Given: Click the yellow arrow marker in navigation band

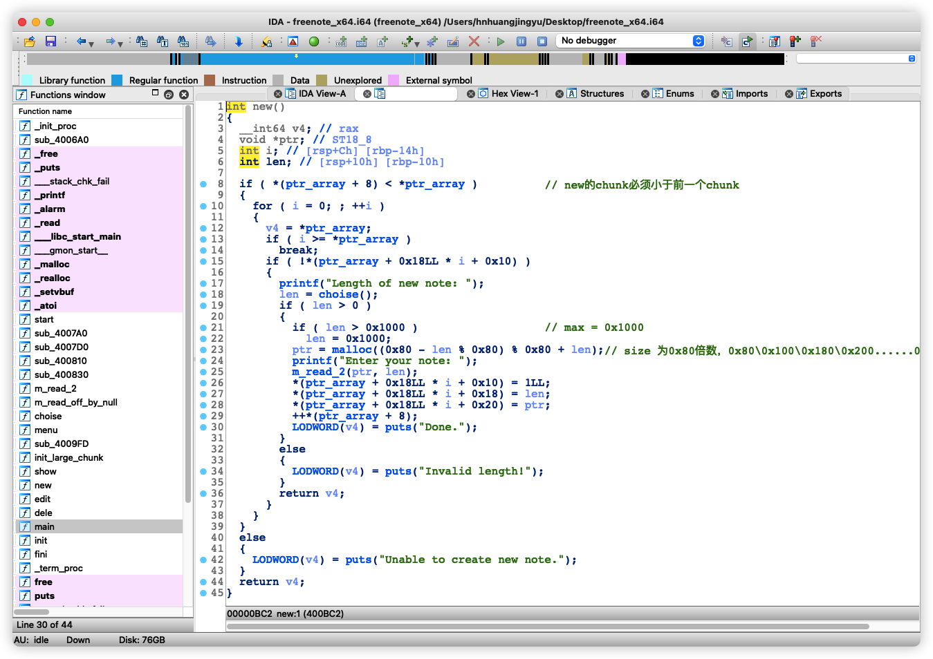Looking at the screenshot, I should coord(297,55).
